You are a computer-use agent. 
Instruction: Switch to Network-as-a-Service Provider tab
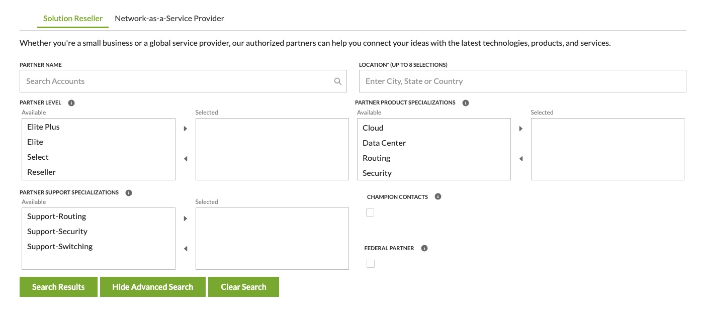tap(169, 19)
